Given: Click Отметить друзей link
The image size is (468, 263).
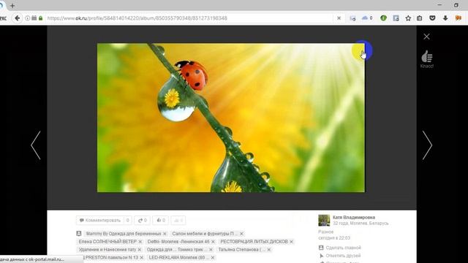Looking at the screenshot, I should [343, 256].
